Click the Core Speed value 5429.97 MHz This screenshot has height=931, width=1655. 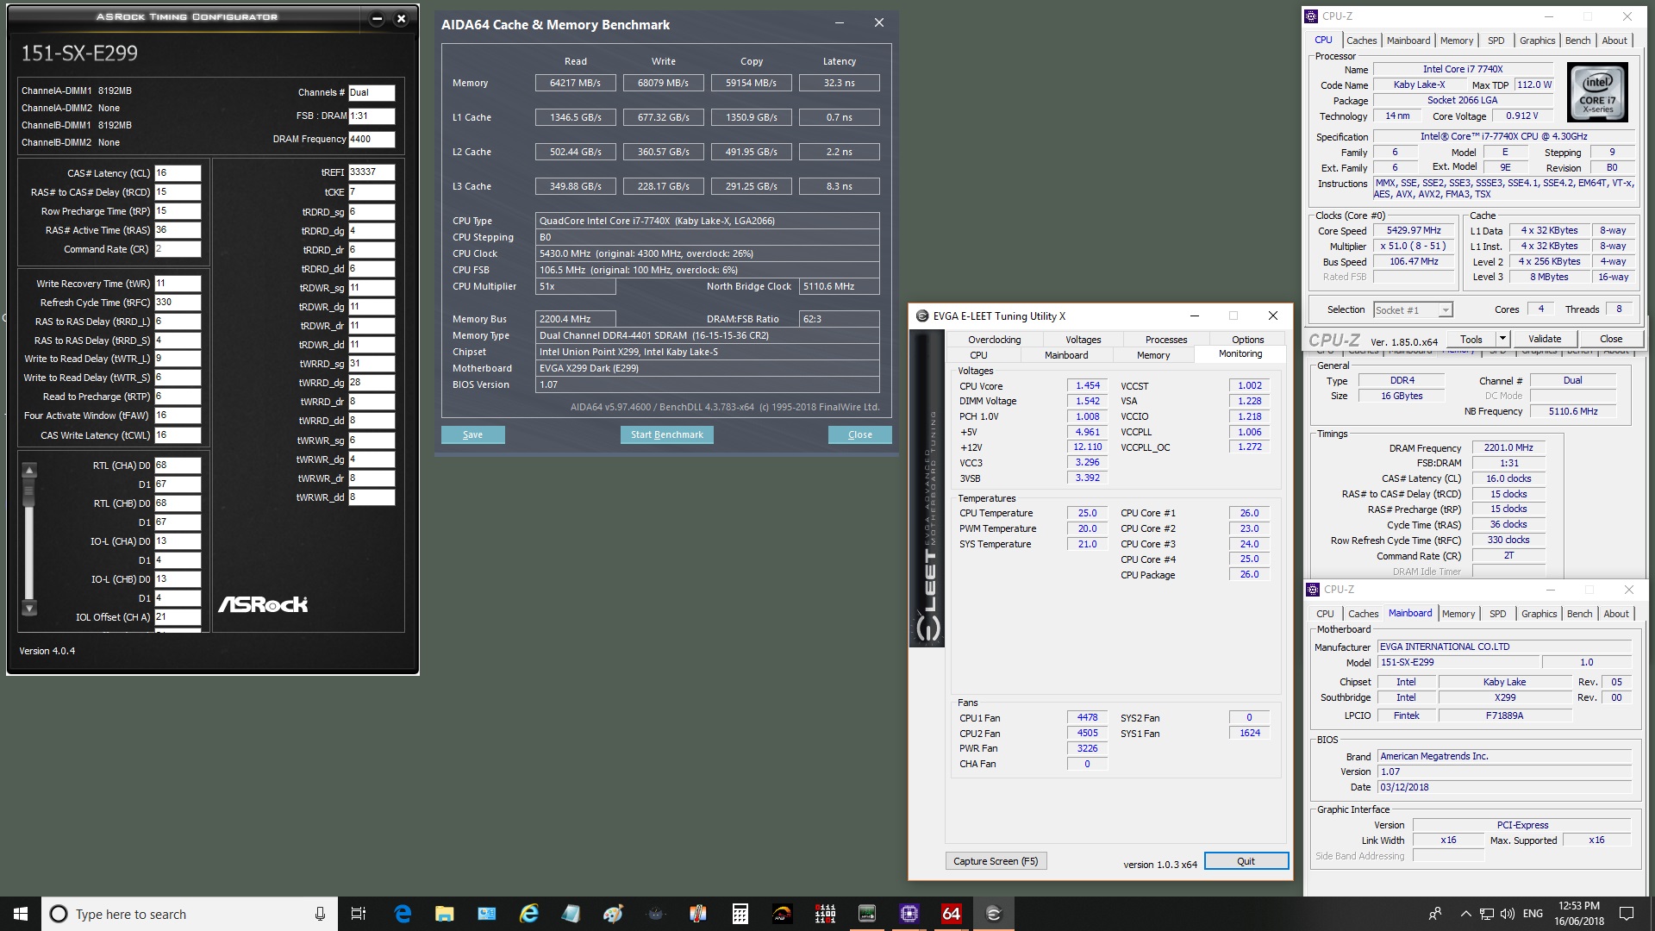point(1414,231)
